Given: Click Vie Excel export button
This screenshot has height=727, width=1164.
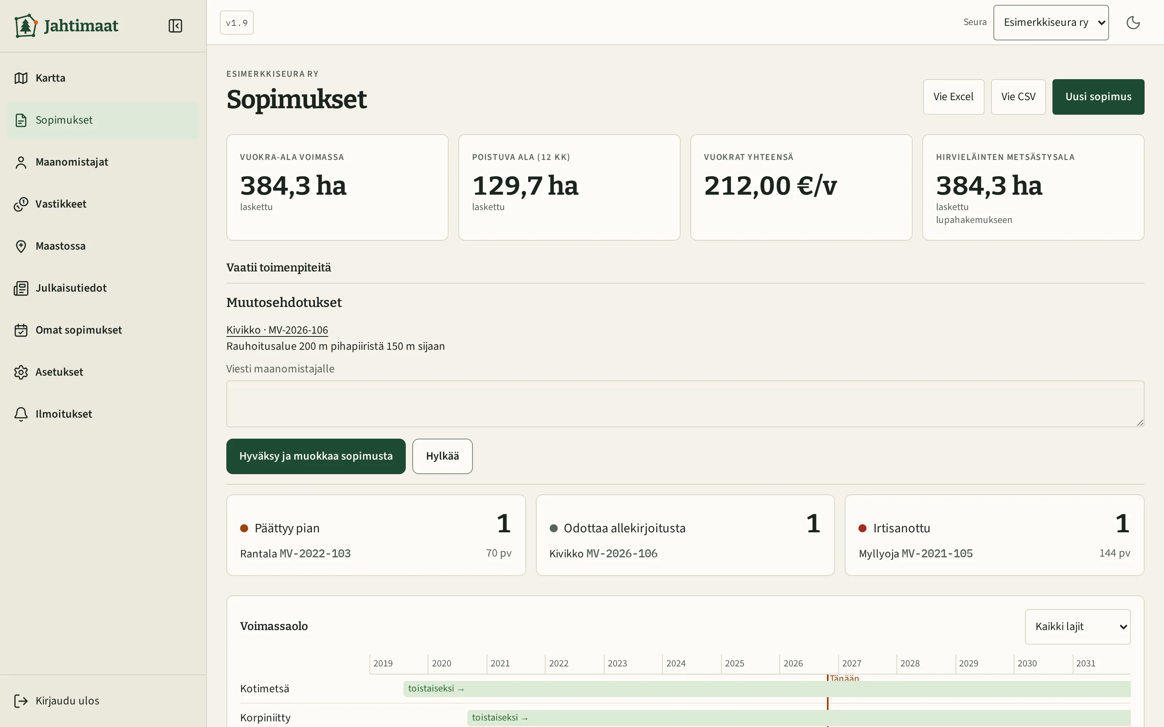Looking at the screenshot, I should pos(953,97).
